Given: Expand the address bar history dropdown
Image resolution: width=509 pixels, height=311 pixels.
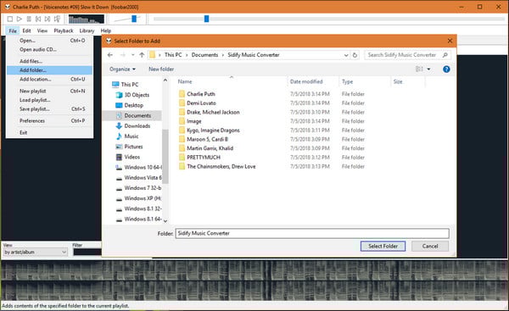Looking at the screenshot, I should click(346, 55).
